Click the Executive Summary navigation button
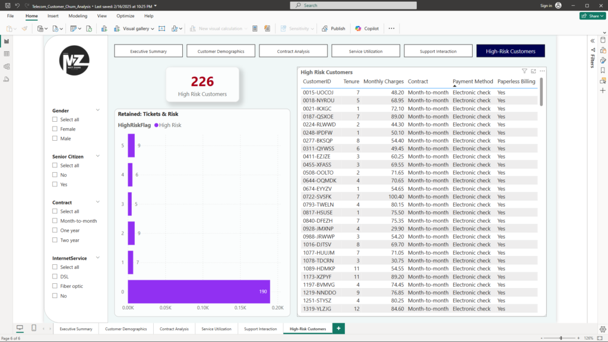 (148, 51)
